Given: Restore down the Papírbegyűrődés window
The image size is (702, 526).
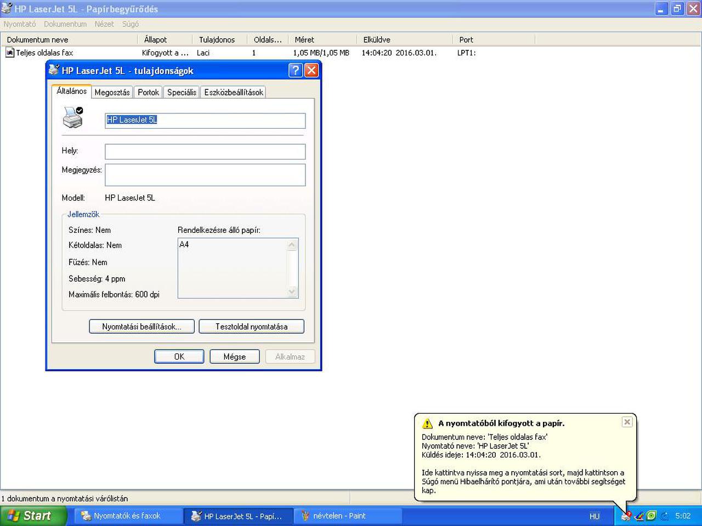Looking at the screenshot, I should click(677, 9).
